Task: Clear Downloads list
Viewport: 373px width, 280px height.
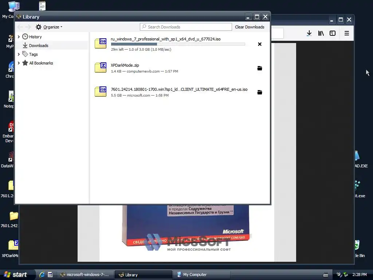Action: point(250,27)
